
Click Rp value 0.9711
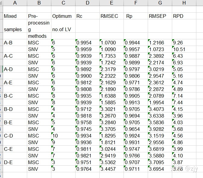(x=136, y=169)
